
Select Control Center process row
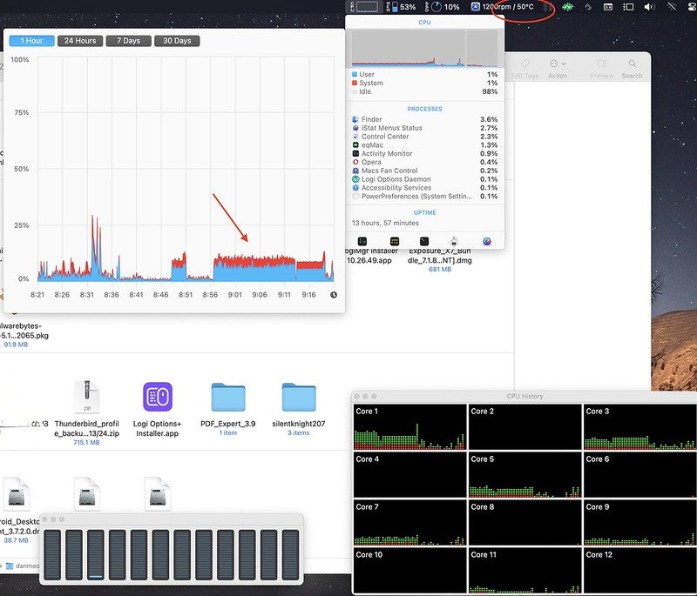(424, 137)
